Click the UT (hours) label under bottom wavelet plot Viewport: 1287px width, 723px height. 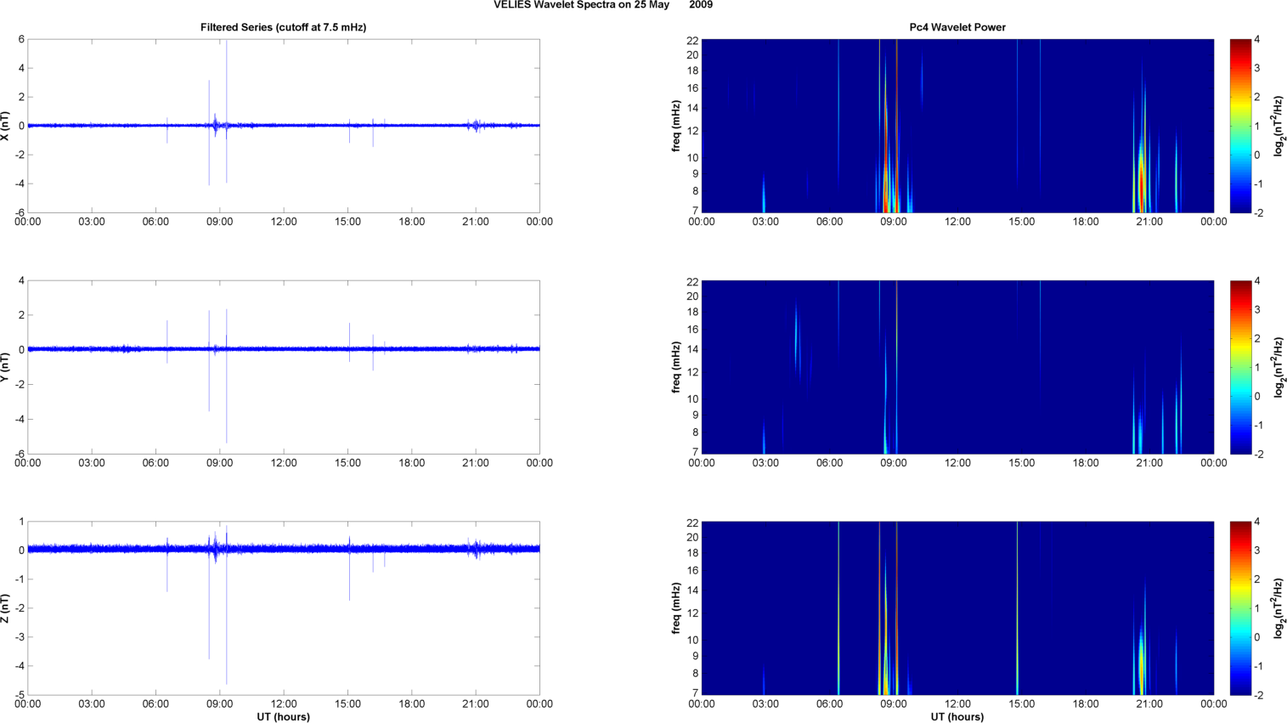coord(957,717)
